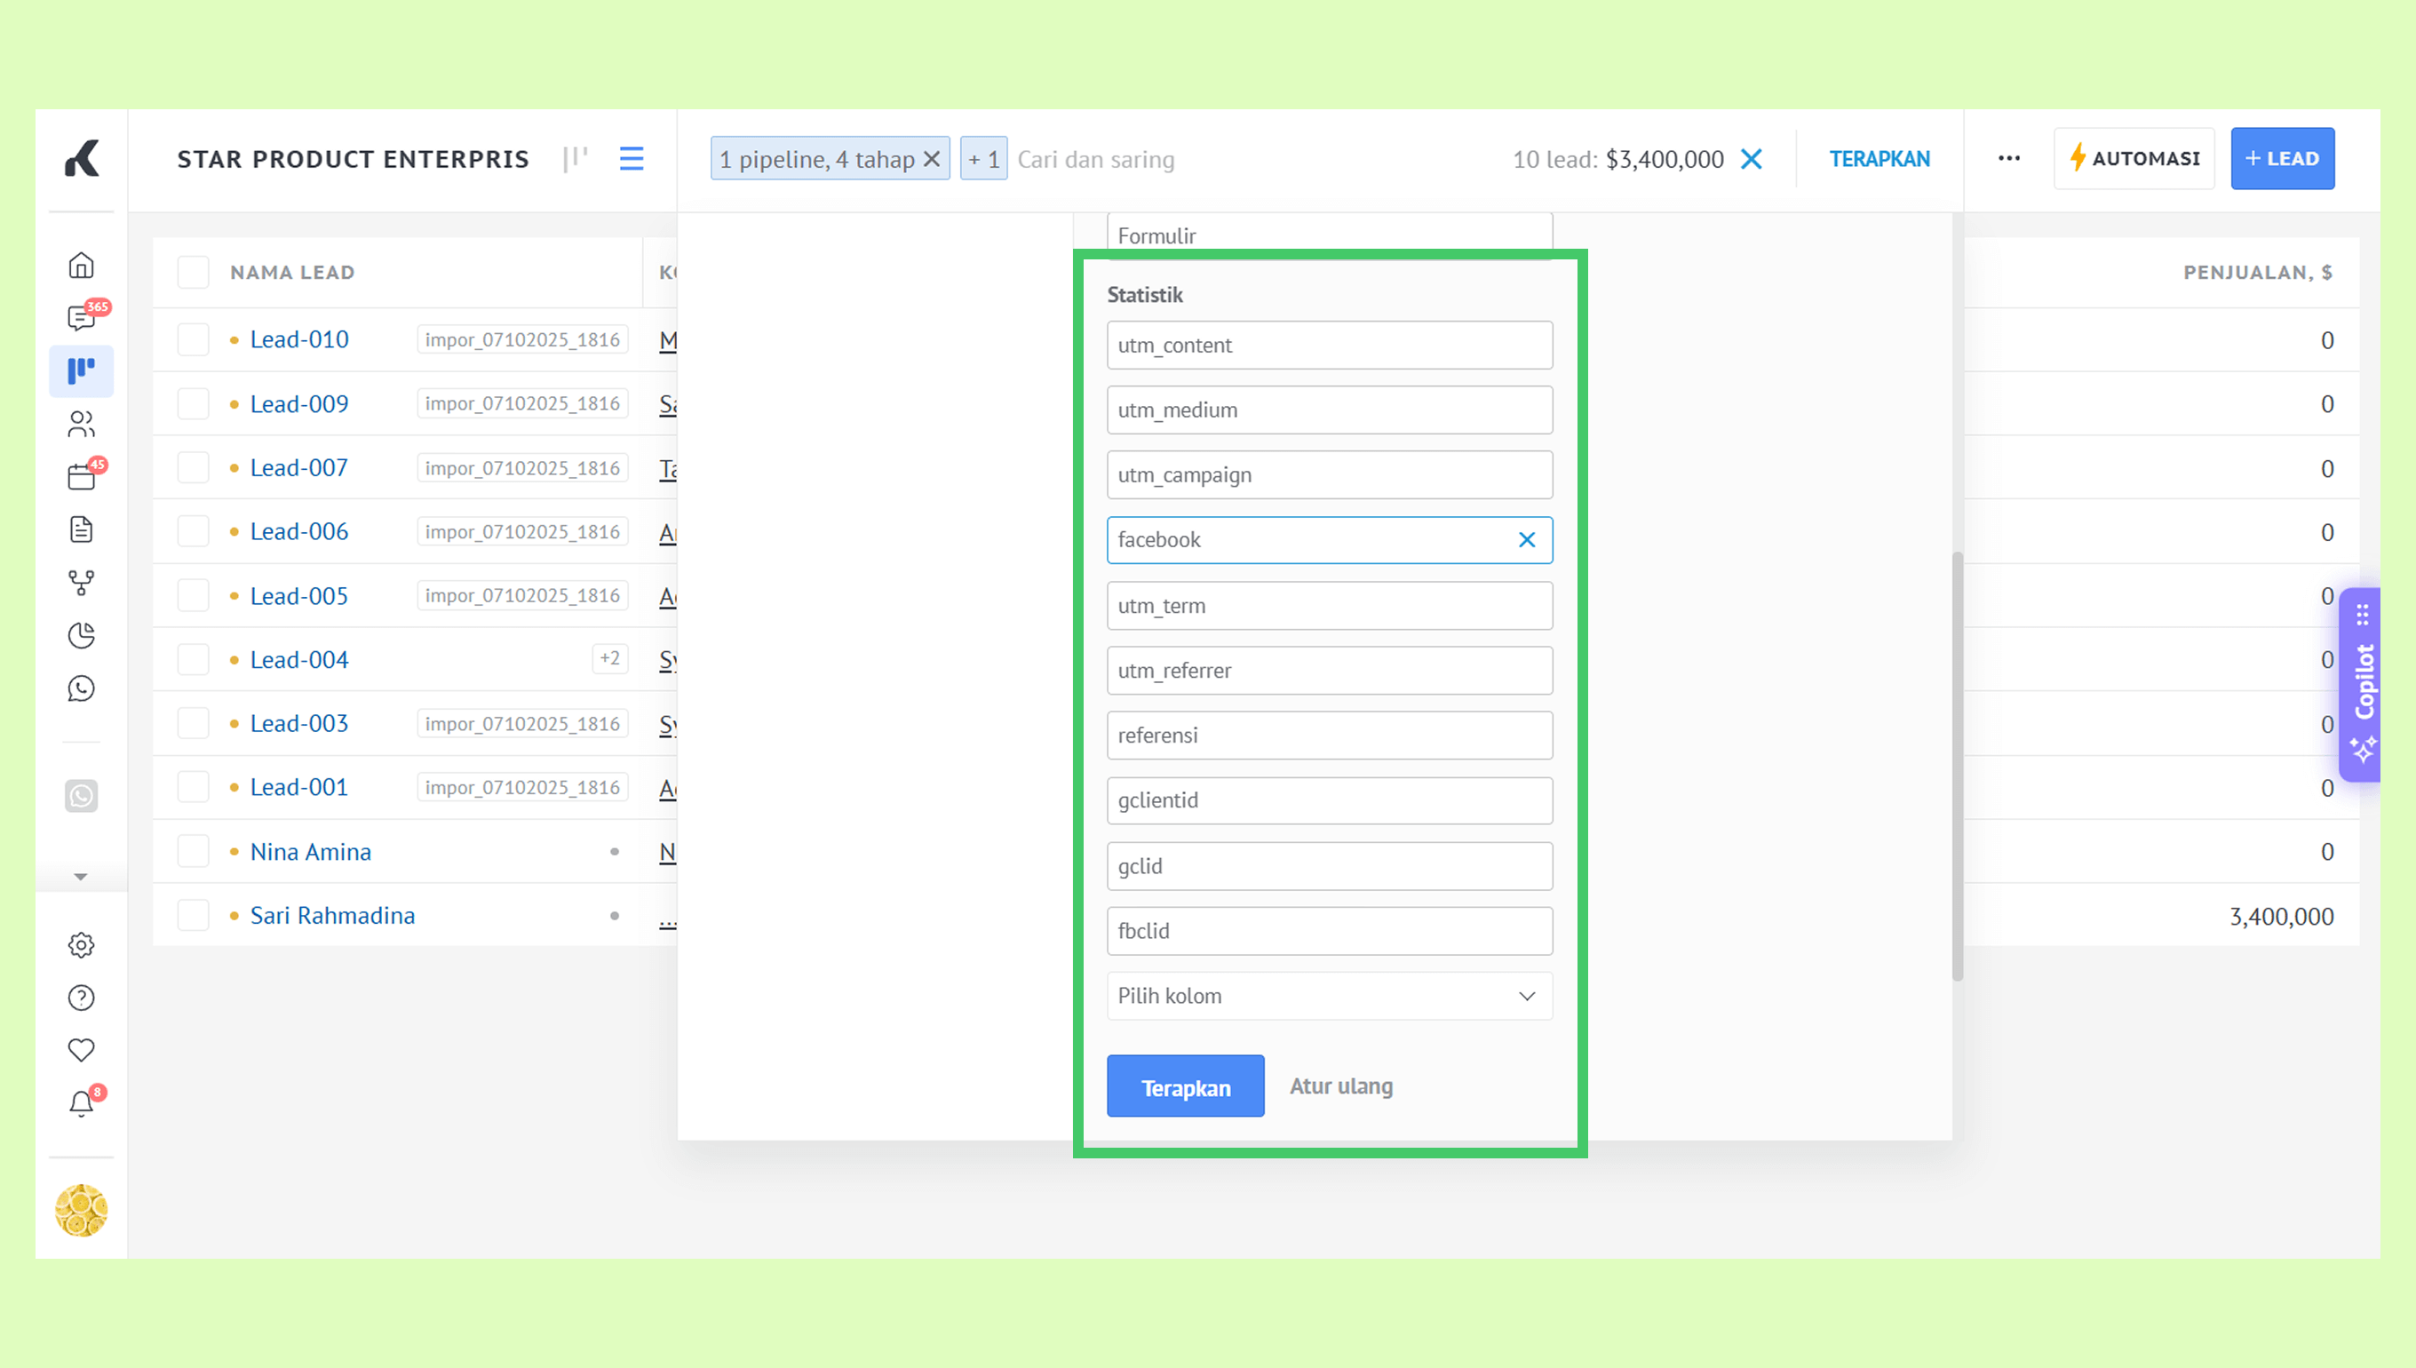Screen dimensions: 2416x1368
Task: Open the three-dots more options menu
Action: (2008, 159)
